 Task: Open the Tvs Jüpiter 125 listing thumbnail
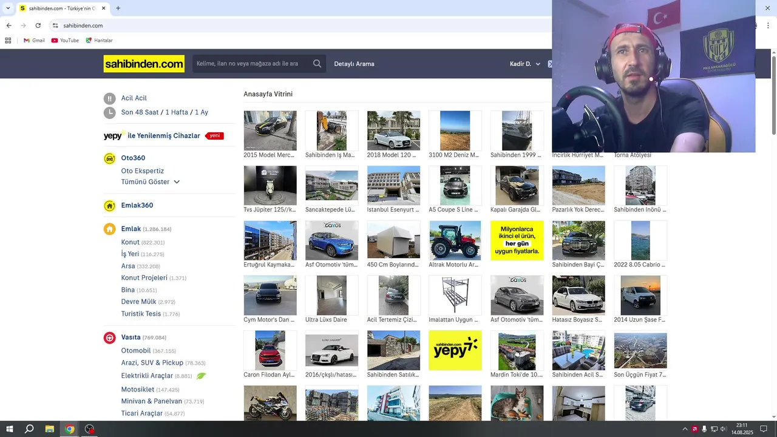tap(270, 186)
